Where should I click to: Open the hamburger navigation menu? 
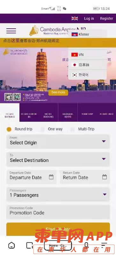coord(11,31)
